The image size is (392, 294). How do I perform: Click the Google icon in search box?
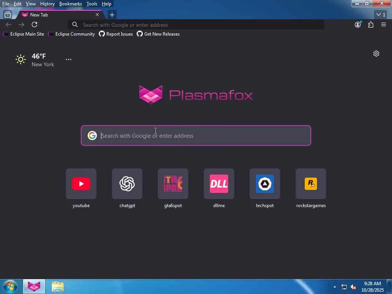(x=92, y=136)
